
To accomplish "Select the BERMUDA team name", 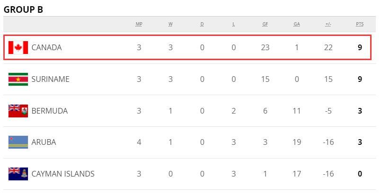I will click(x=50, y=111).
